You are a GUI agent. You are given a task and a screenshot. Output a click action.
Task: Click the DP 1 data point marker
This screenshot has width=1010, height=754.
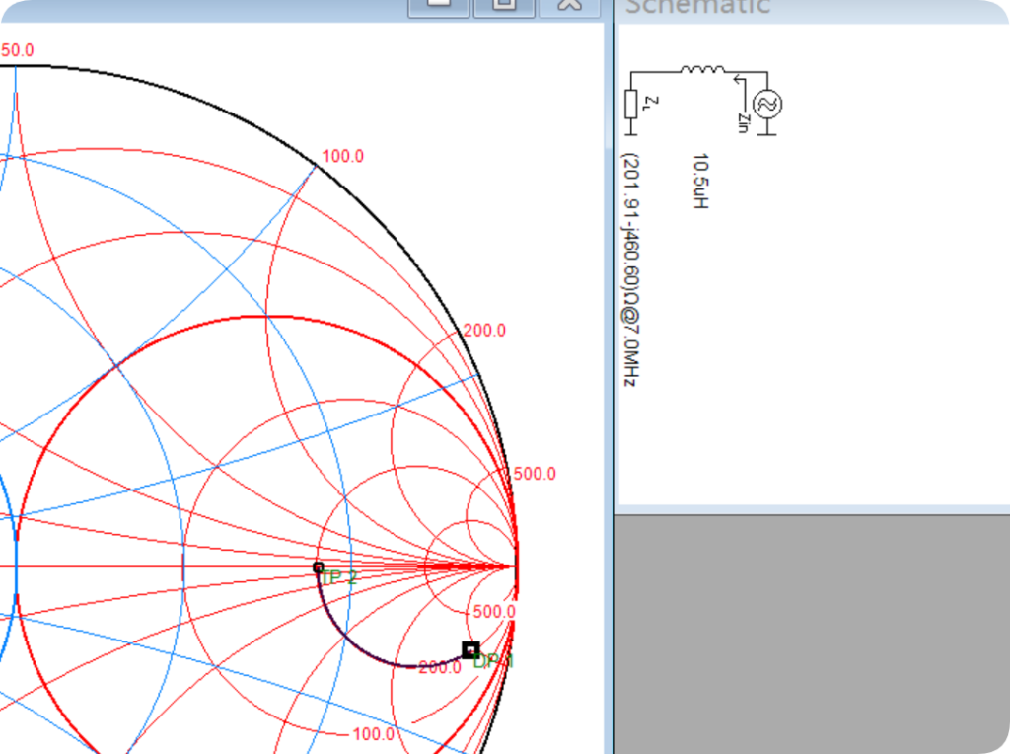click(470, 649)
